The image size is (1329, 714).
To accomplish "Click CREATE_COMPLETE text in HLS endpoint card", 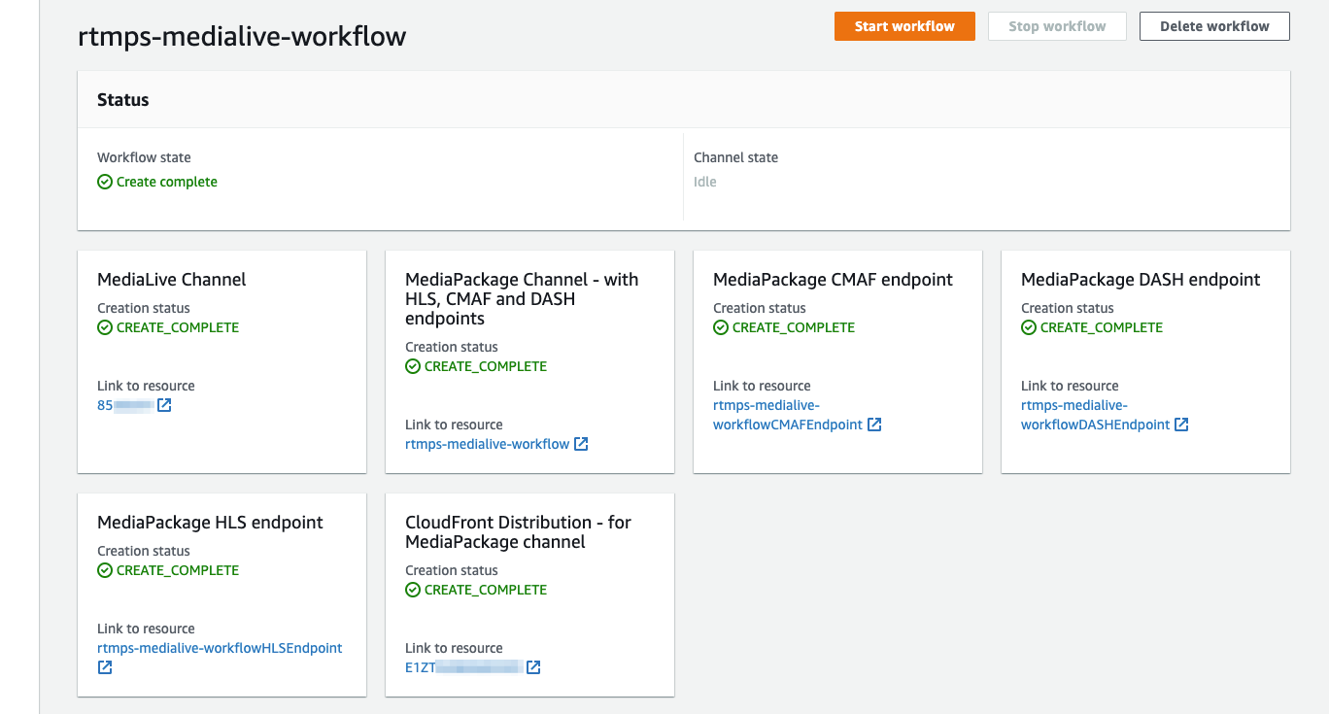I will (x=178, y=570).
